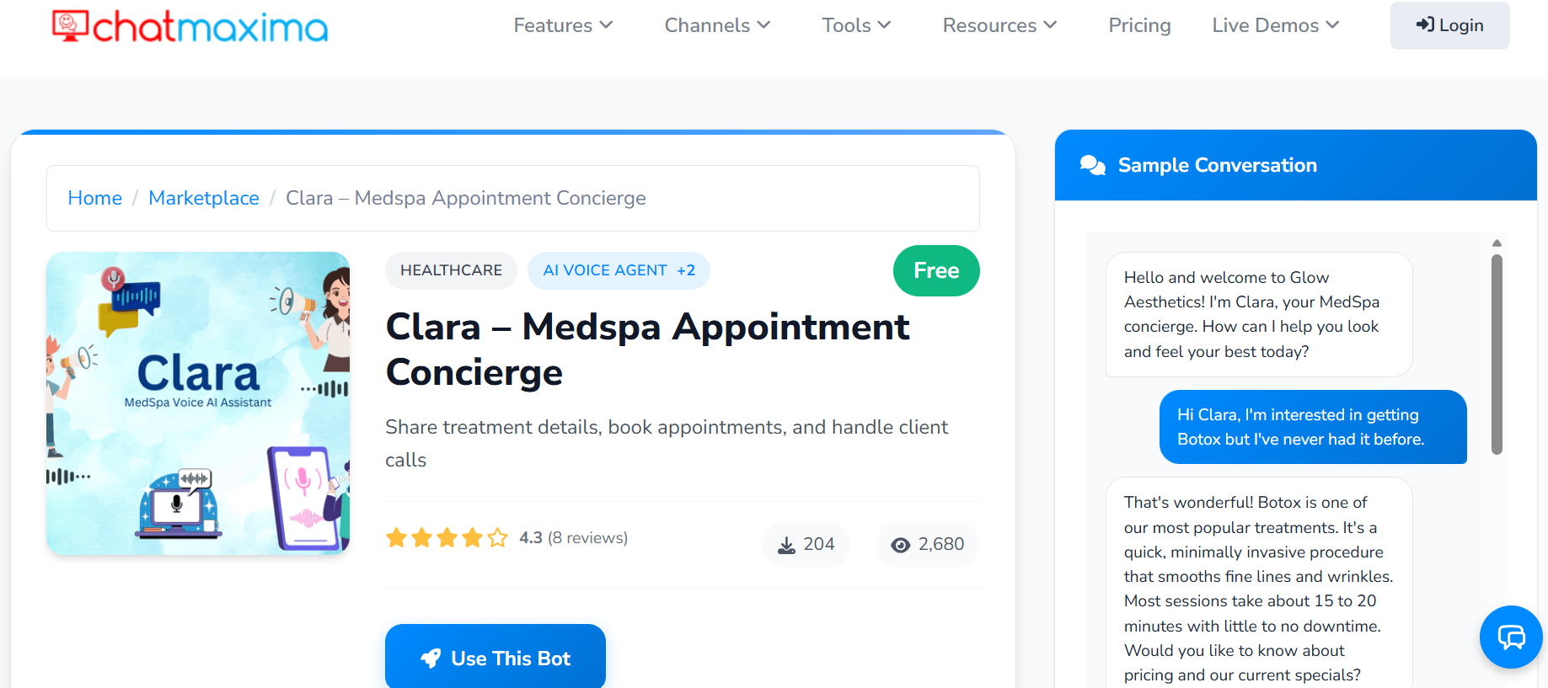The width and height of the screenshot is (1548, 688).
Task: Click the sample conversation scrollbar thumb
Action: (1497, 354)
